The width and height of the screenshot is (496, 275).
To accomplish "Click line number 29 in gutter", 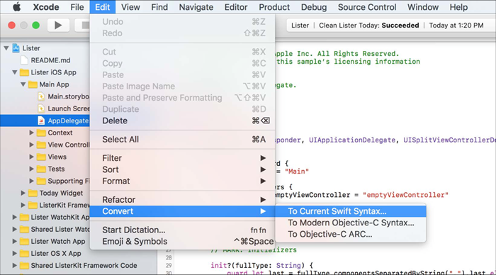I will pos(169,266).
